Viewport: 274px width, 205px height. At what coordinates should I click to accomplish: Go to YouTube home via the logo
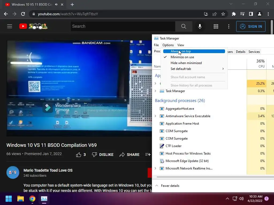point(33,26)
